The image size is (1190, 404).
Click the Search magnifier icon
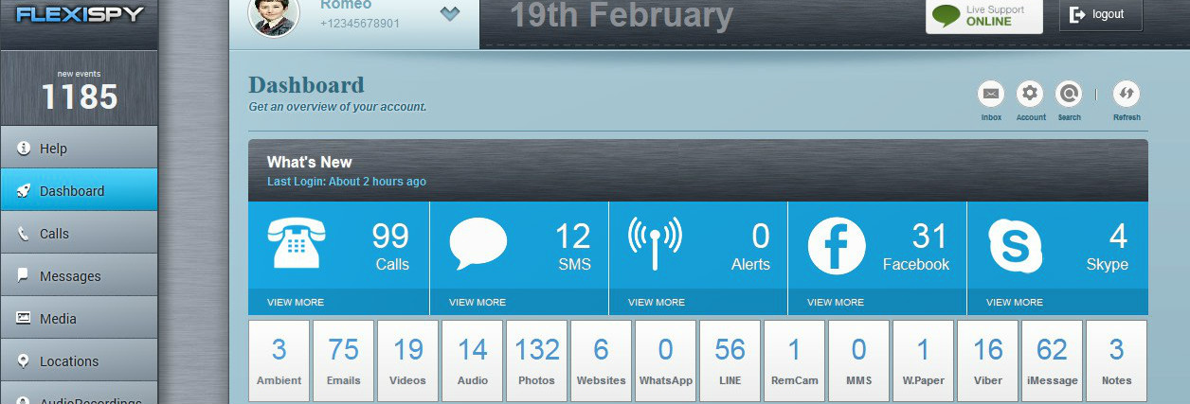pyautogui.click(x=1069, y=94)
